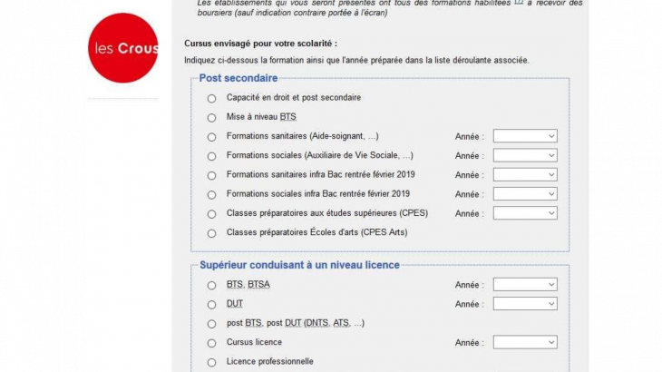Pick Formations sanitaires infra Bac février 2019
This screenshot has height=372, width=662.
coord(211,175)
